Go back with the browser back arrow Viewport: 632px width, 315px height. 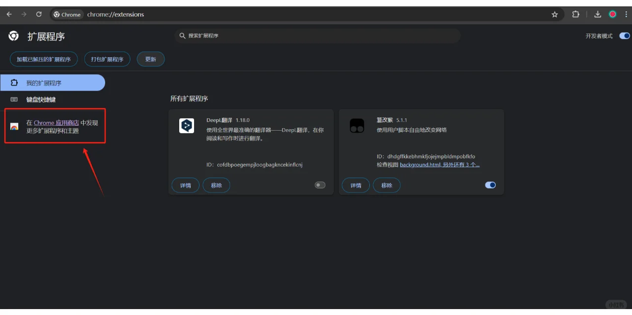(9, 14)
